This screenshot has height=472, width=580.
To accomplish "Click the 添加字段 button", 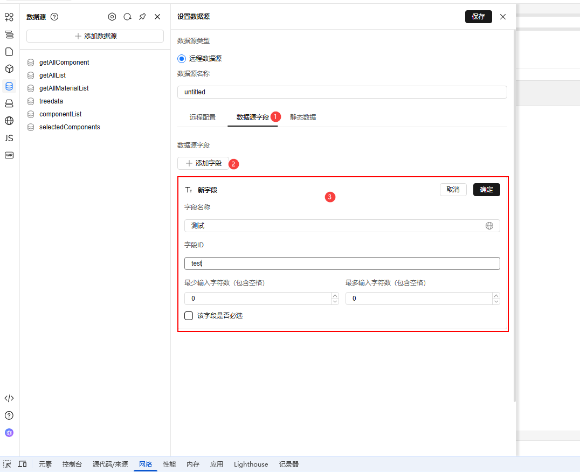I will point(203,163).
